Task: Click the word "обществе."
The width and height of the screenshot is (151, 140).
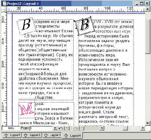Action: (44, 98)
